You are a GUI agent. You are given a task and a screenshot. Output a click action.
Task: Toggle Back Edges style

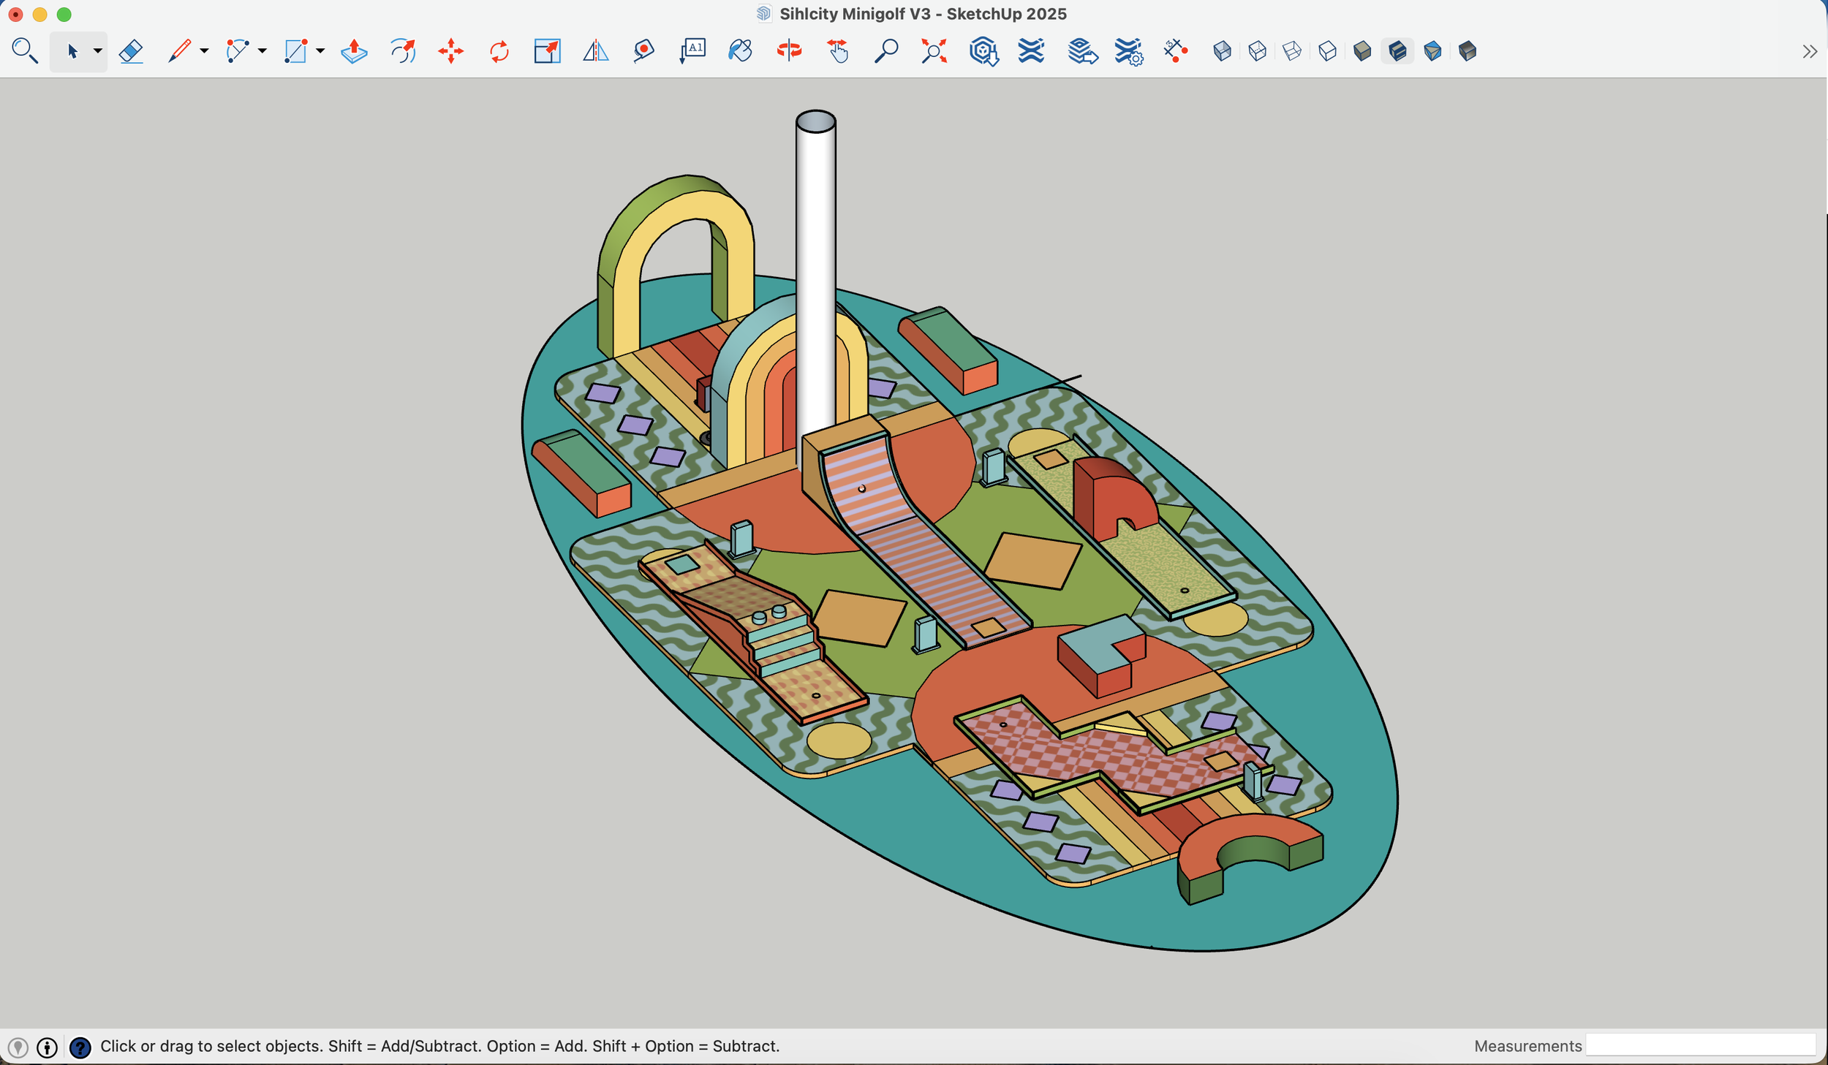point(1257,51)
